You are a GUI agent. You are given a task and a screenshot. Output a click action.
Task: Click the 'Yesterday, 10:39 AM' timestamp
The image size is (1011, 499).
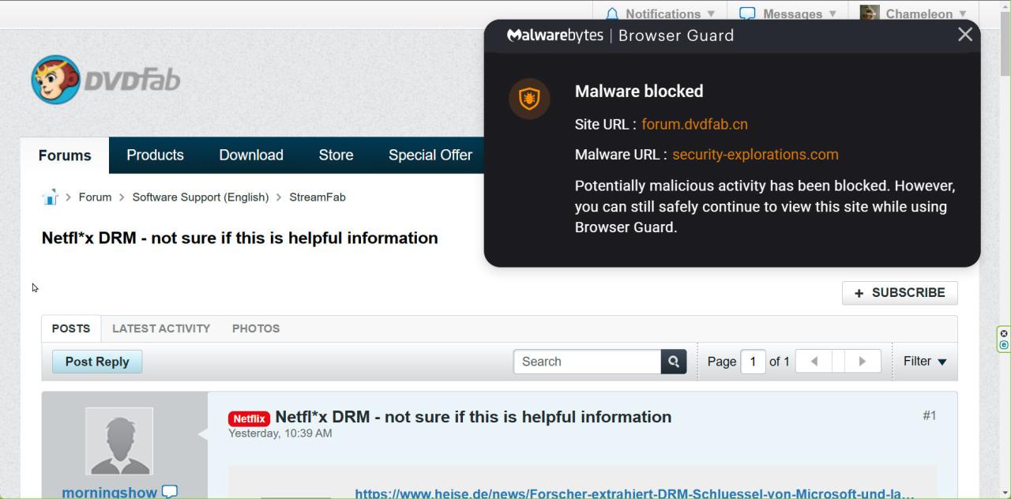point(280,433)
